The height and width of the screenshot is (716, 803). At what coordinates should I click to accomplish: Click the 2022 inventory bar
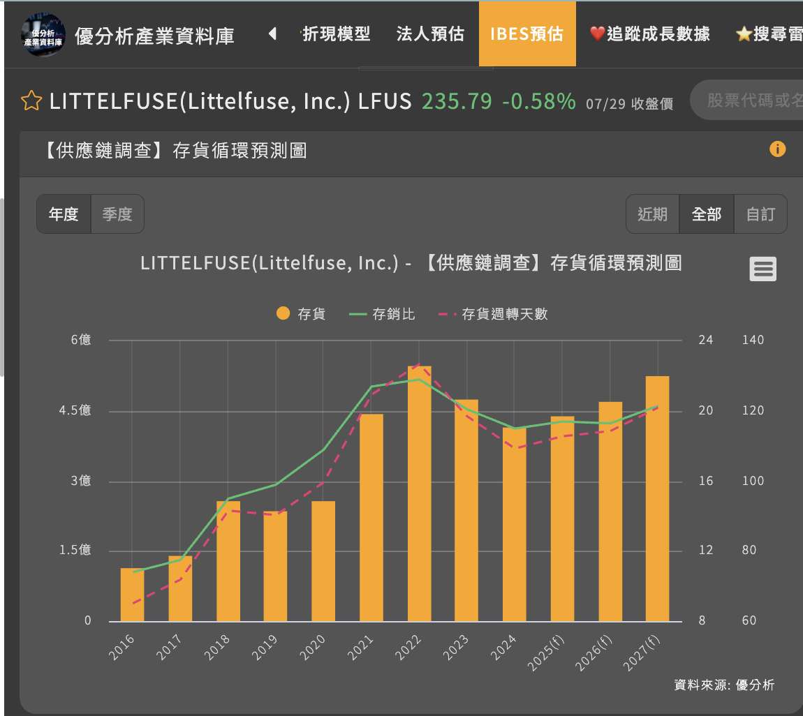click(420, 493)
